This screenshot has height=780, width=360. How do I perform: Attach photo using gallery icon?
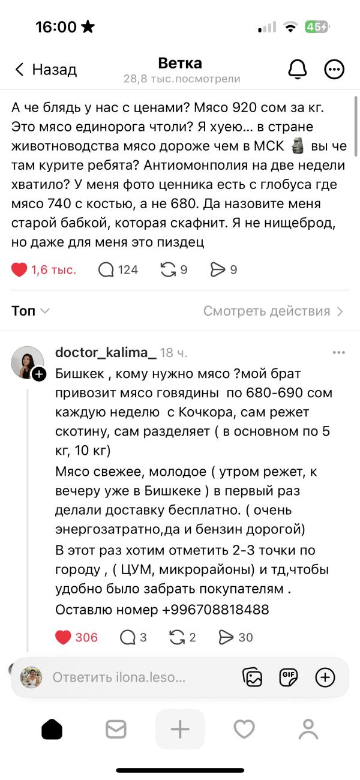[253, 677]
